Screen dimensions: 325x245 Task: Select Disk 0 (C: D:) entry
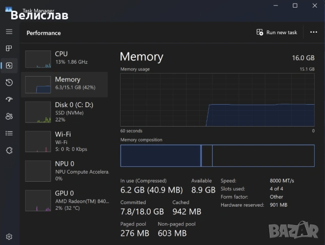(x=64, y=111)
